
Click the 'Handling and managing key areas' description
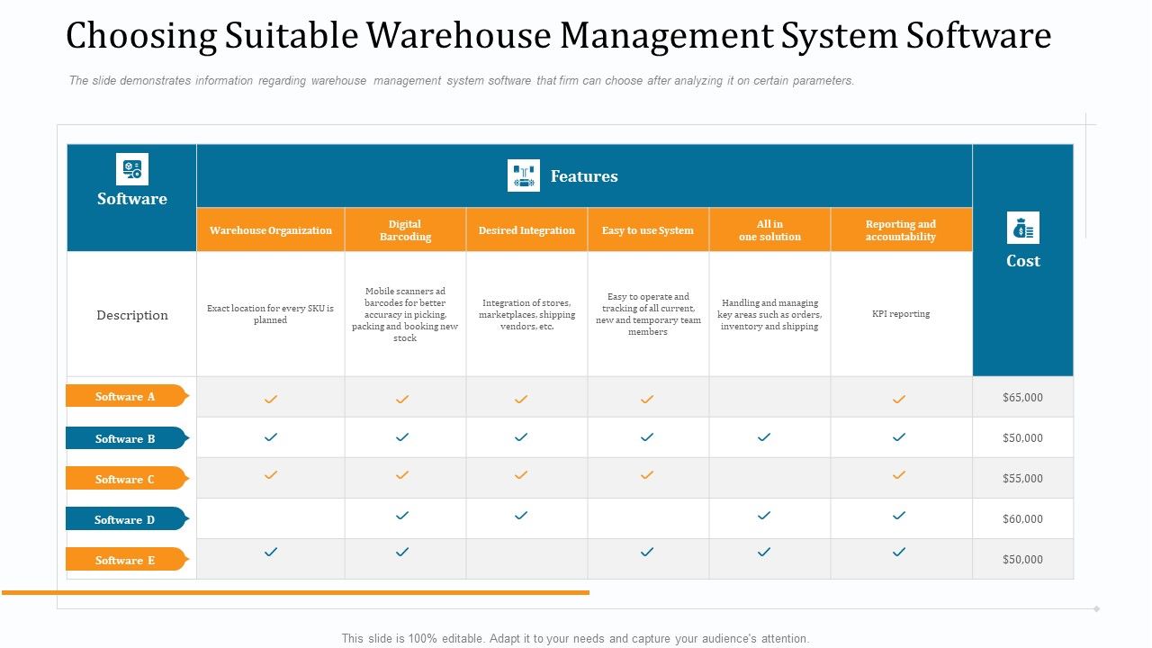[769, 314]
